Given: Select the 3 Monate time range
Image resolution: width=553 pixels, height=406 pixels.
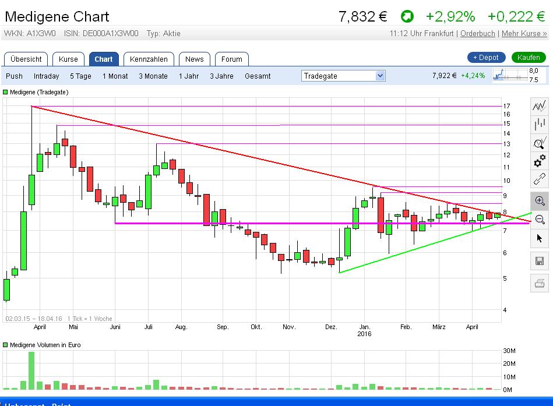Looking at the screenshot, I should 153,76.
